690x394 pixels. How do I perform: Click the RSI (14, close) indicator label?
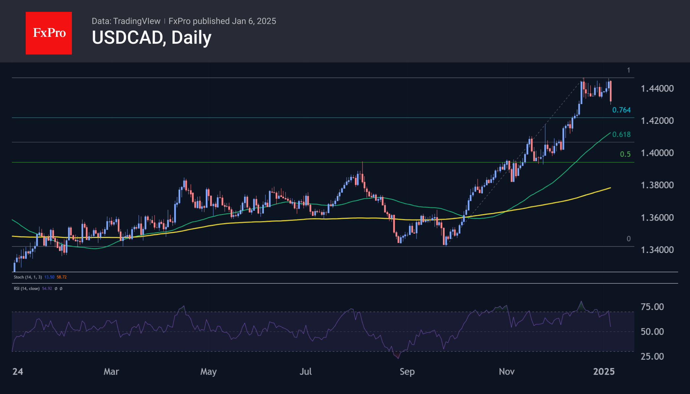pyautogui.click(x=26, y=289)
